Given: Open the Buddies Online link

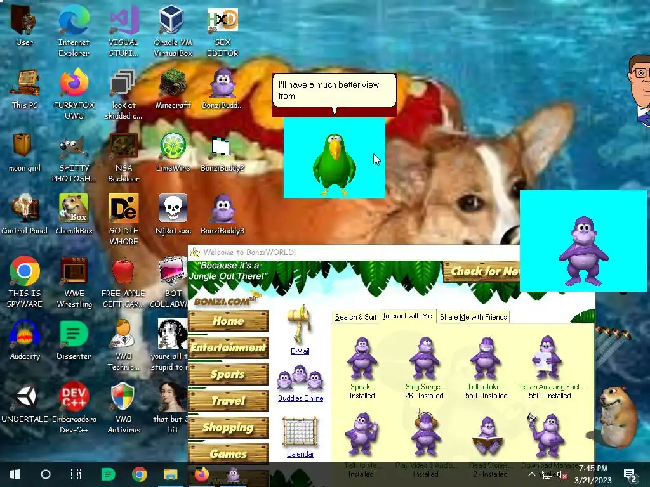Looking at the screenshot, I should pyautogui.click(x=300, y=398).
